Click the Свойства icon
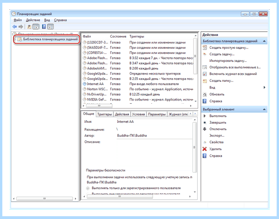The width and height of the screenshot is (279, 219). click(x=205, y=142)
